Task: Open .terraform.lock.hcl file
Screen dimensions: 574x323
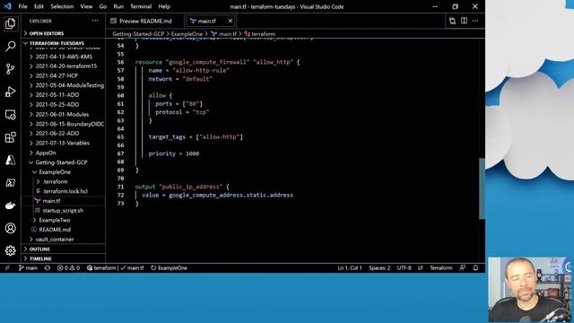Action: click(65, 191)
